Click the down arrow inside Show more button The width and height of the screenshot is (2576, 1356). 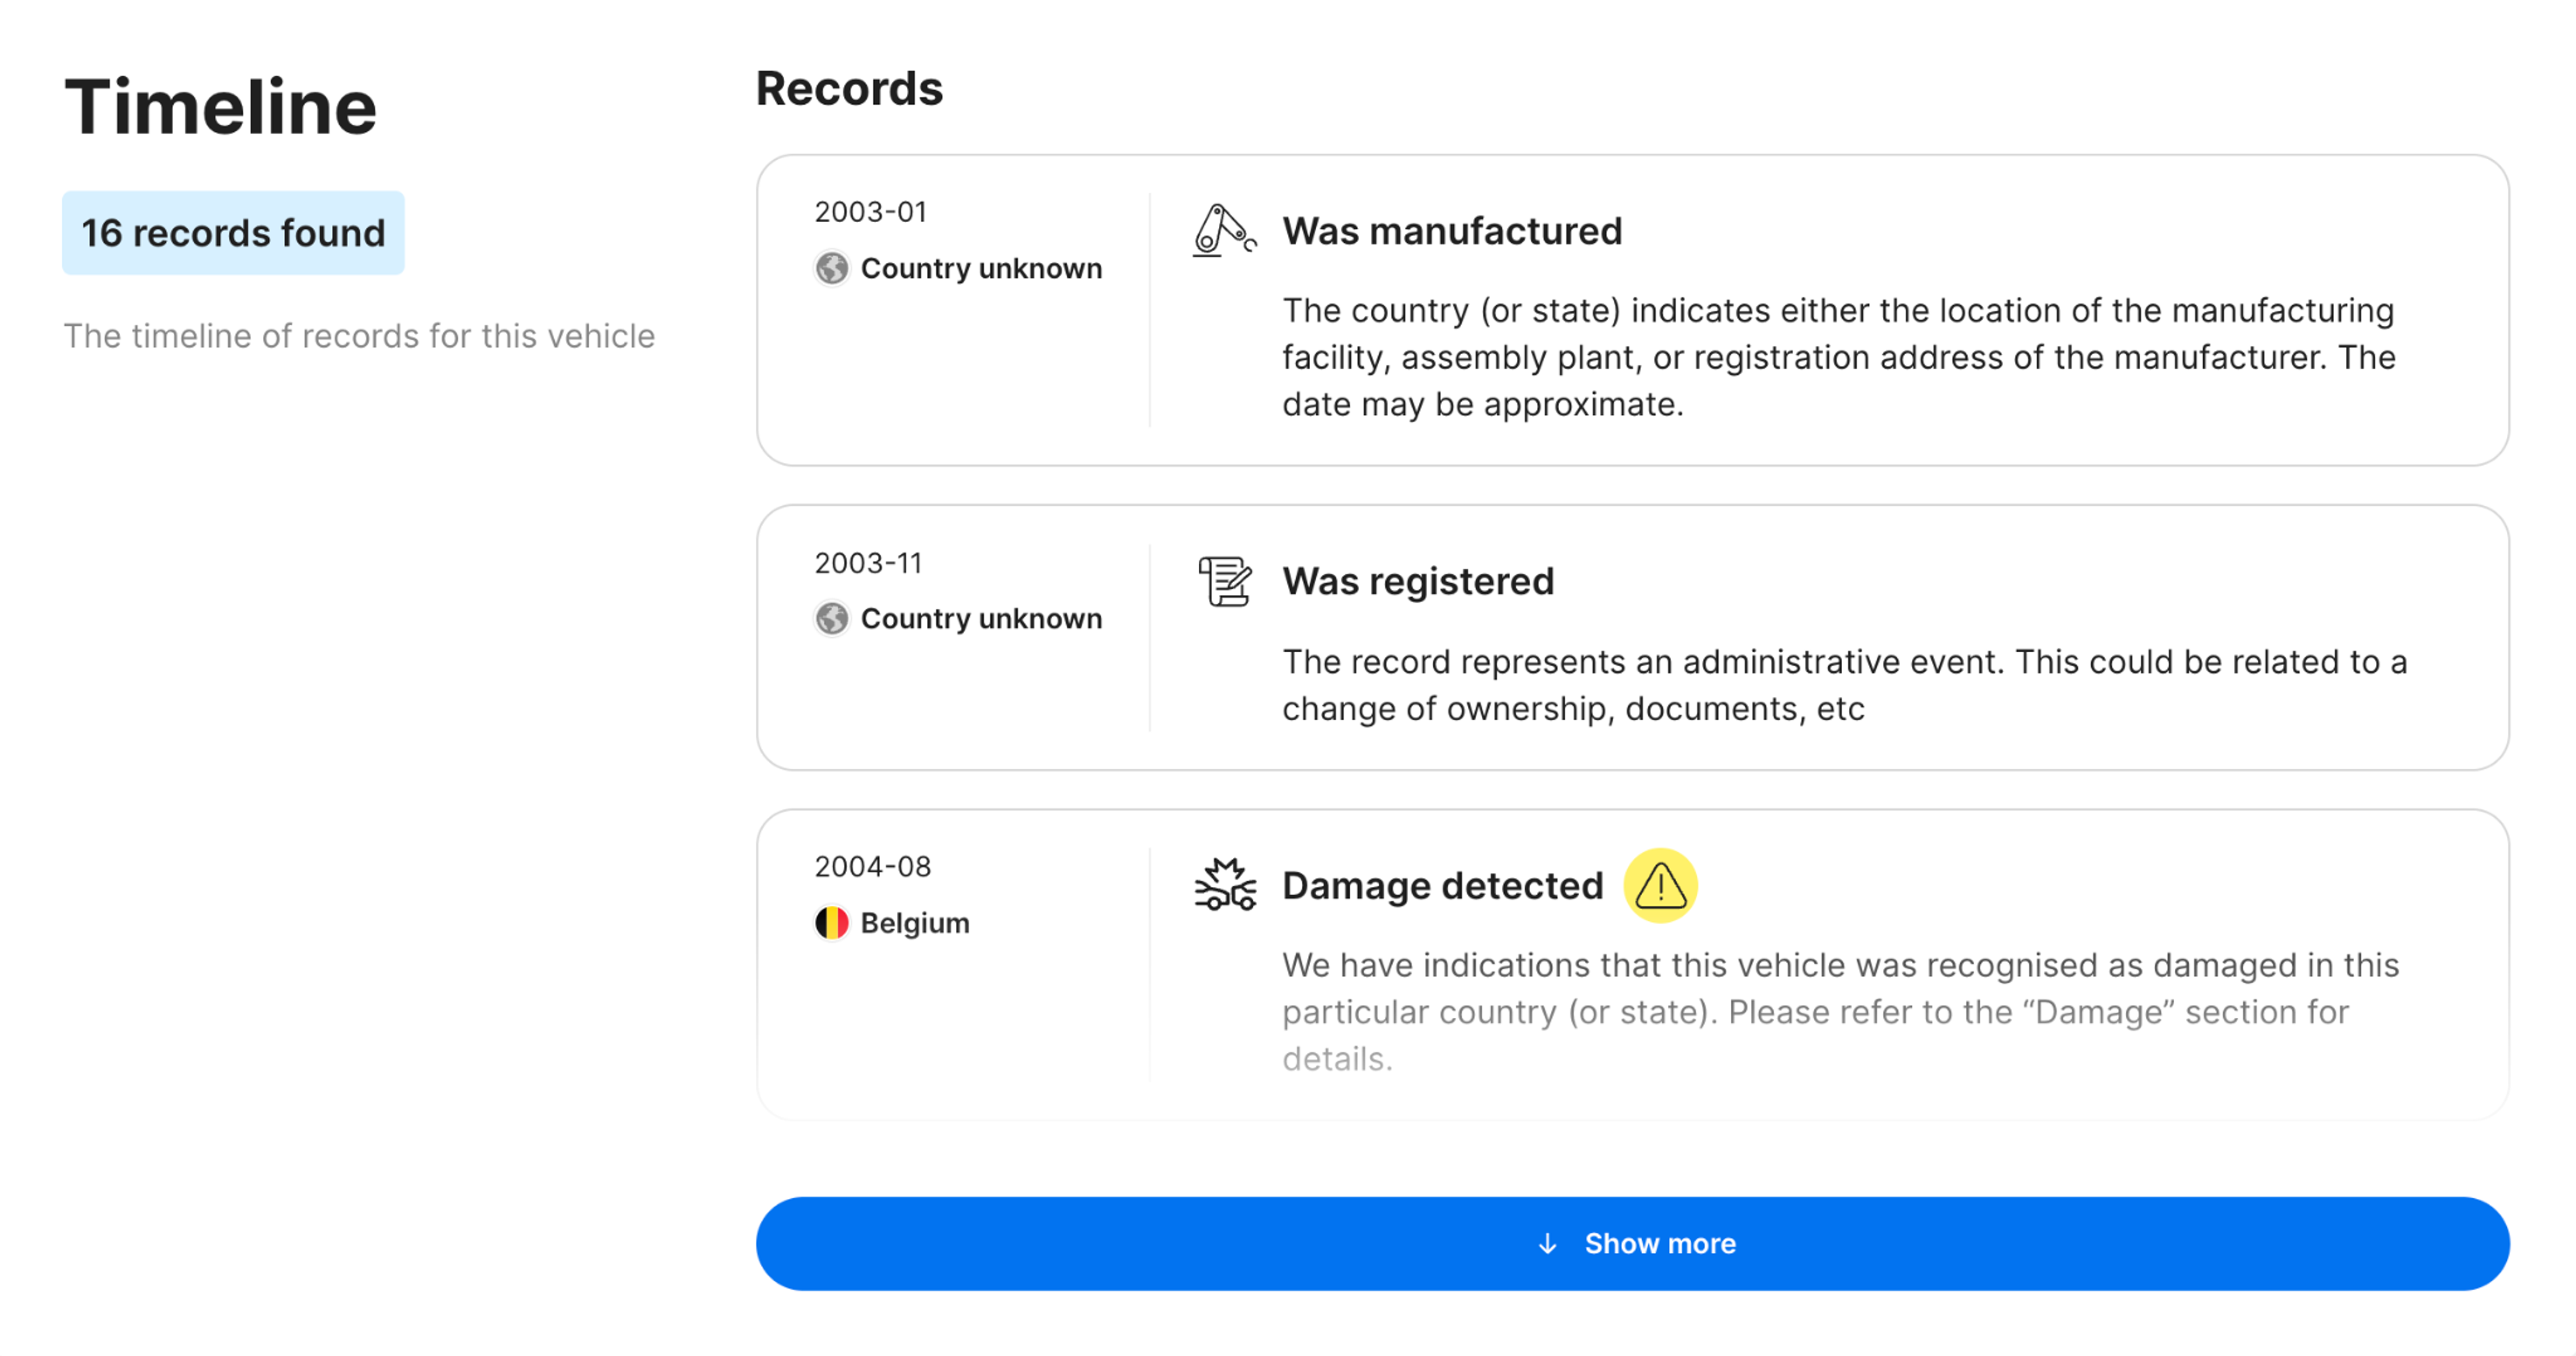[1548, 1243]
